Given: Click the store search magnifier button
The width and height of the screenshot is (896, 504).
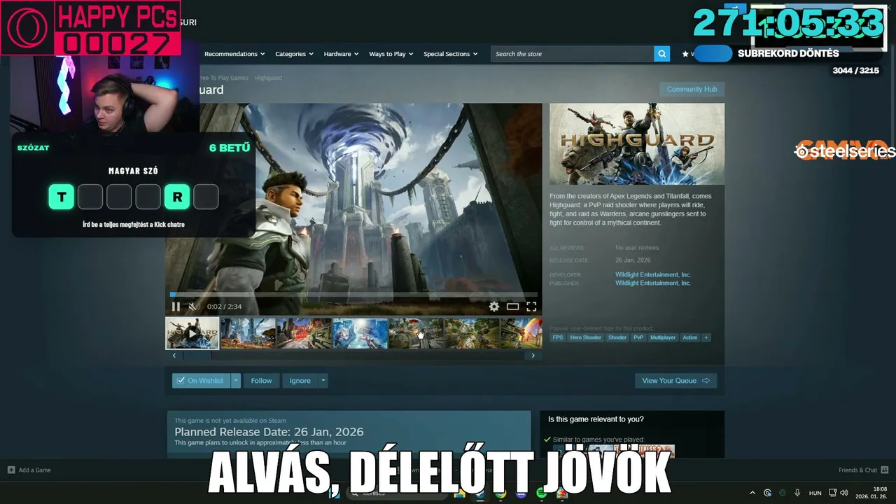Looking at the screenshot, I should click(x=661, y=54).
